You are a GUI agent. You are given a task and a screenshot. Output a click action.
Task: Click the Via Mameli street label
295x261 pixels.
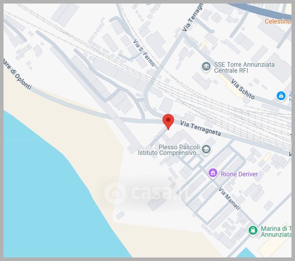click(x=229, y=199)
